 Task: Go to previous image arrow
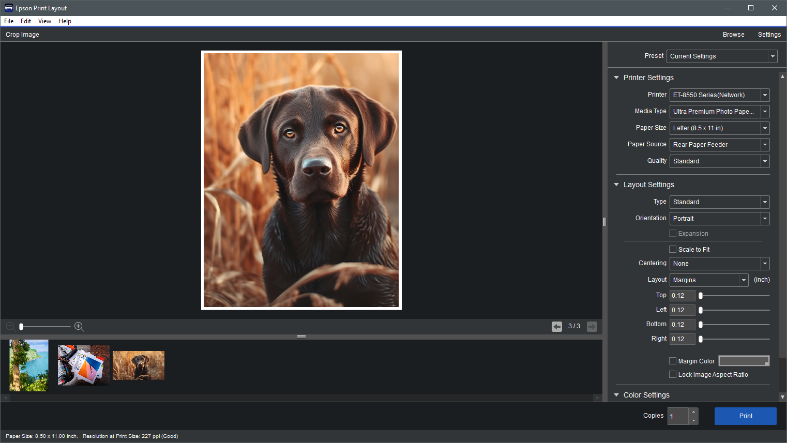pyautogui.click(x=557, y=327)
